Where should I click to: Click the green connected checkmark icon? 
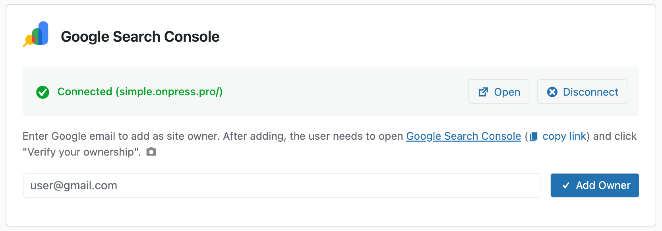[x=43, y=92]
